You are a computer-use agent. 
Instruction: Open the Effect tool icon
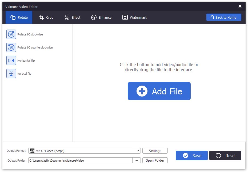tap(66, 17)
